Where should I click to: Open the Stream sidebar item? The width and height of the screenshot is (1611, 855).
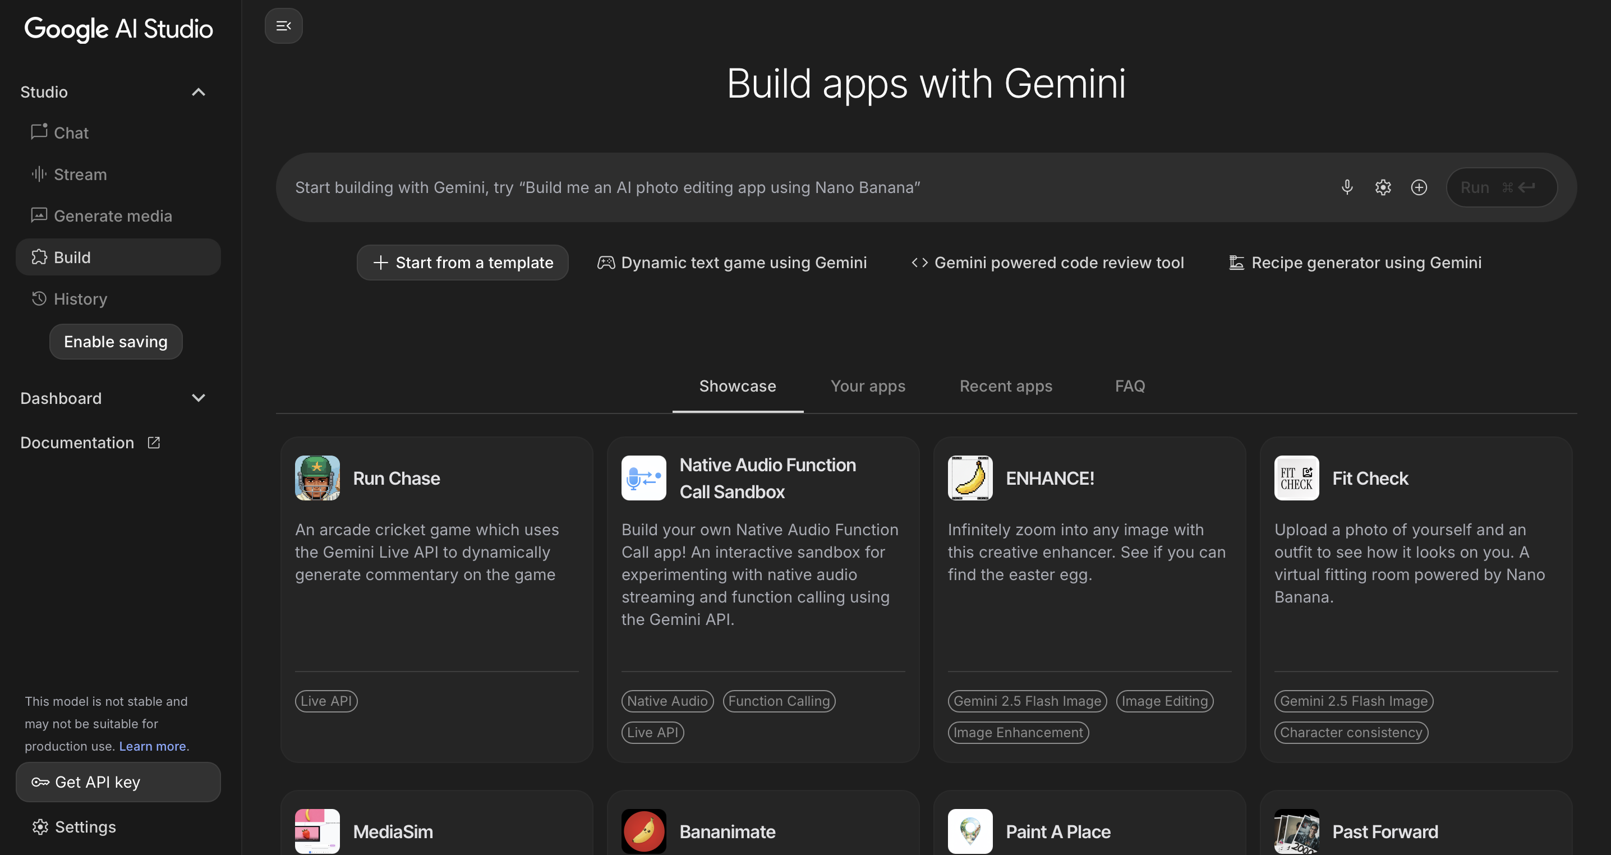[x=80, y=174]
